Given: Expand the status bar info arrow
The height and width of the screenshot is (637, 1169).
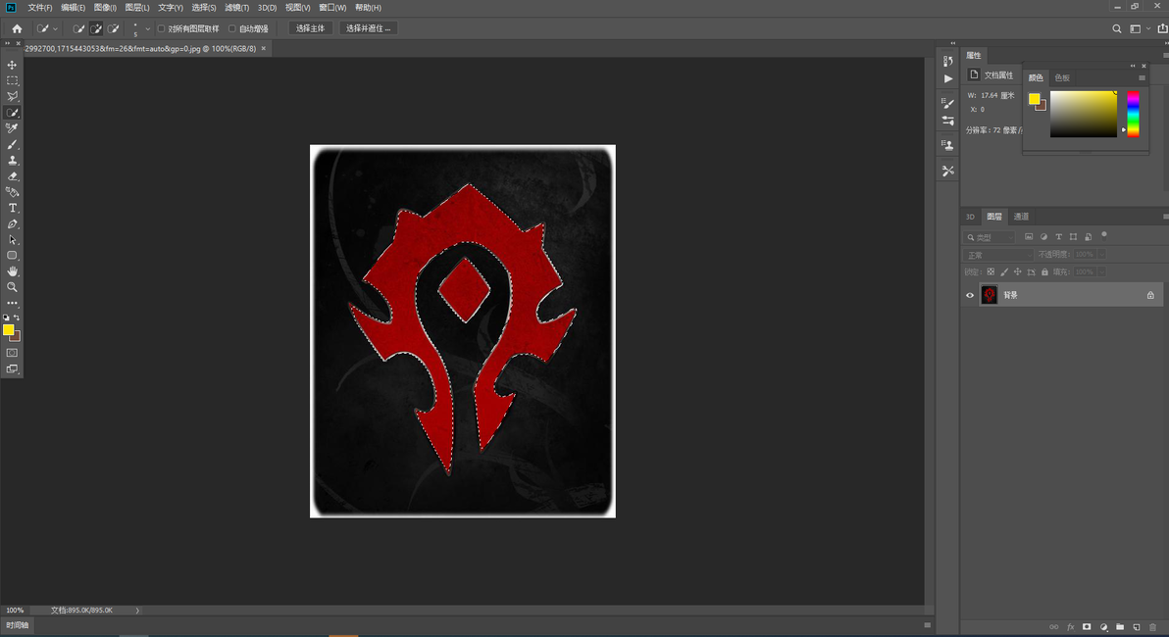Looking at the screenshot, I should [x=137, y=611].
